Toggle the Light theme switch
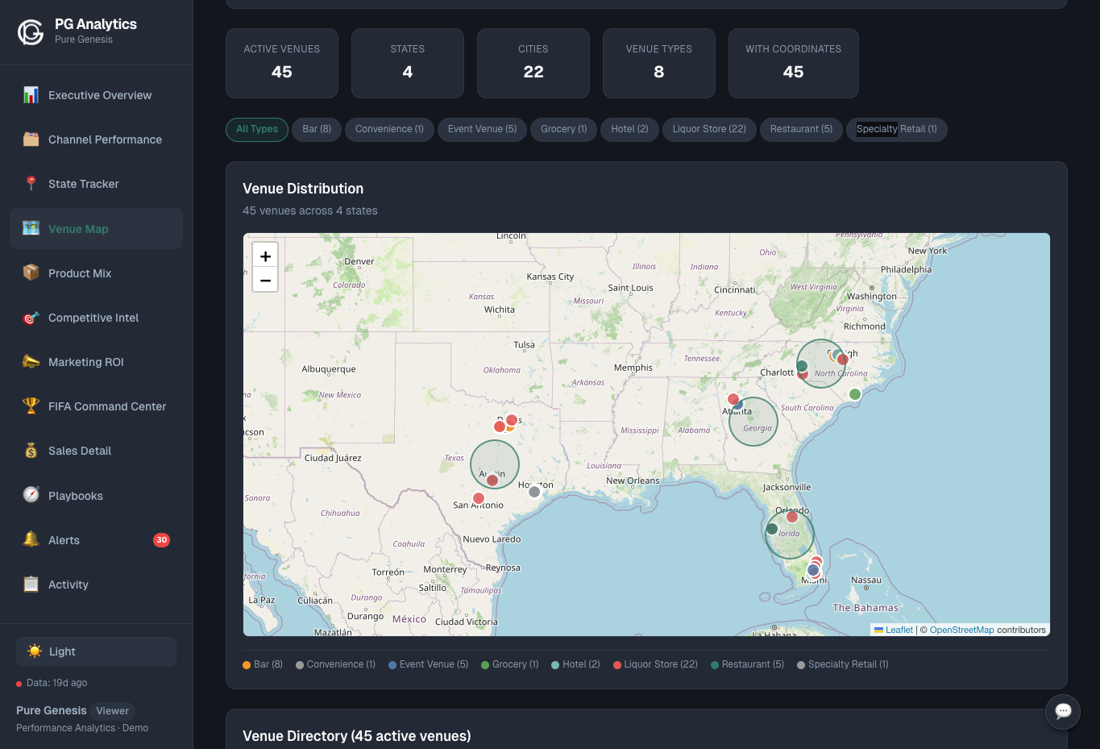The height and width of the screenshot is (749, 1100). click(96, 651)
